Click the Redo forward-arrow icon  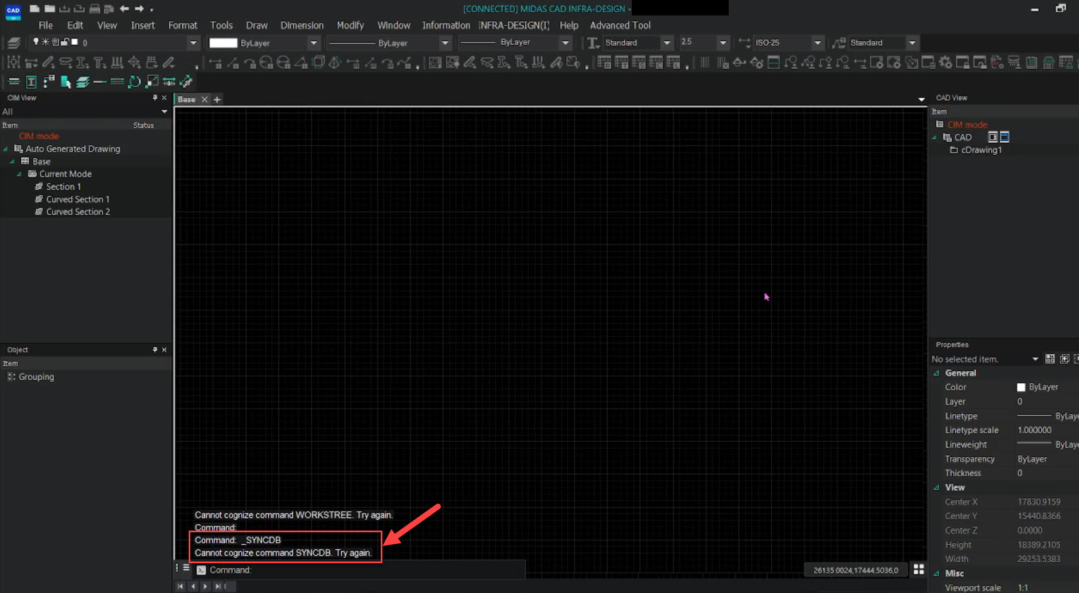coord(139,9)
